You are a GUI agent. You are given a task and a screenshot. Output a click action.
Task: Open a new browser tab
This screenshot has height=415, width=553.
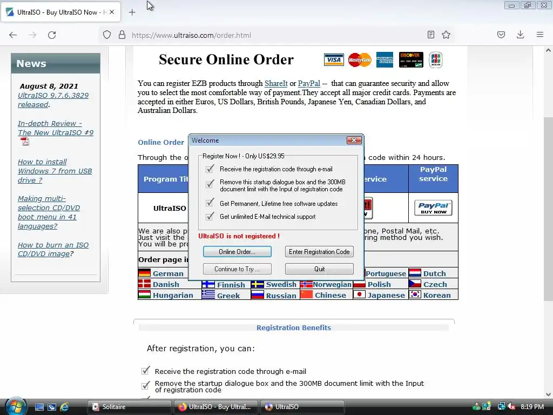(x=132, y=12)
